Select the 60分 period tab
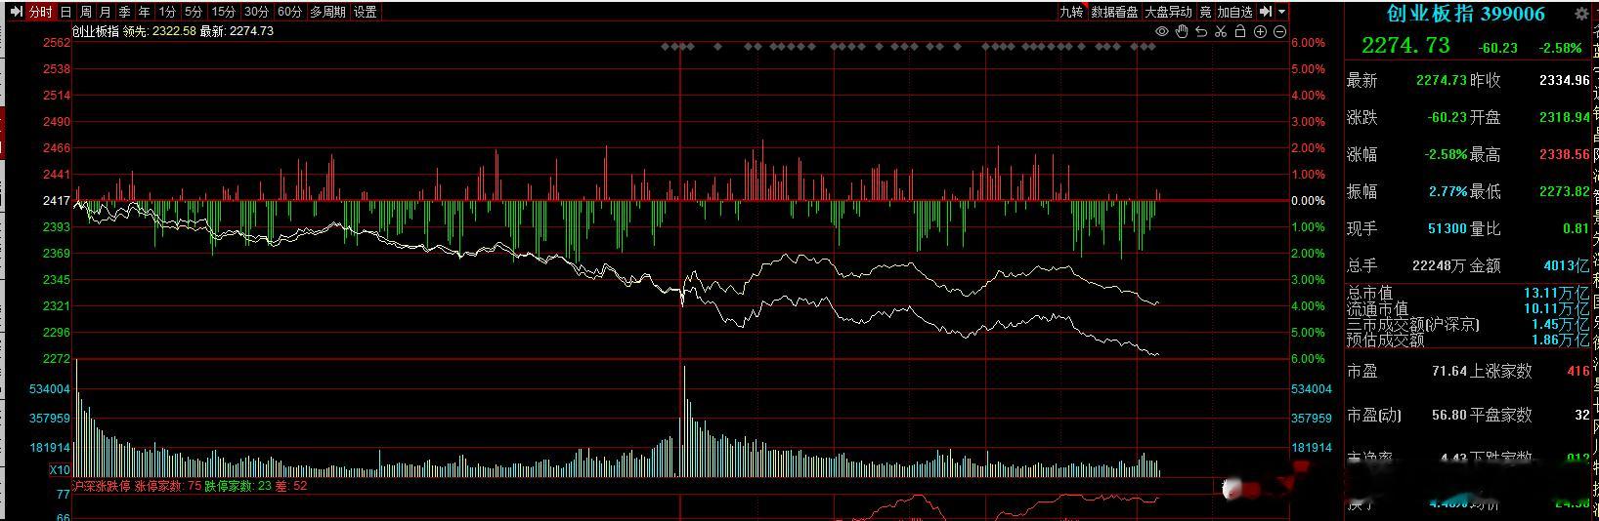 pyautogui.click(x=289, y=12)
